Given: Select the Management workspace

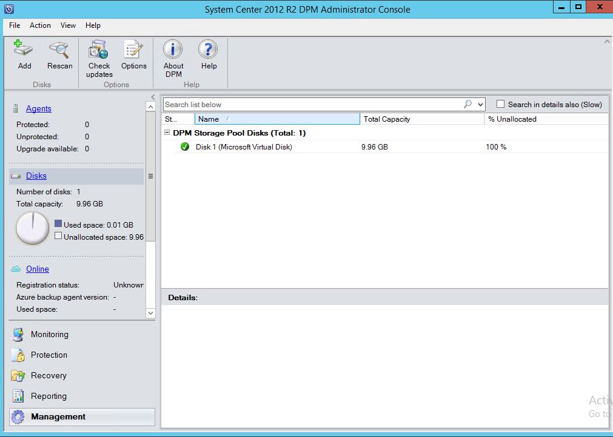Looking at the screenshot, I should tap(82, 416).
